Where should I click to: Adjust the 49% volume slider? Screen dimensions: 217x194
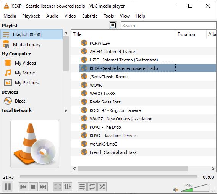[195, 188]
